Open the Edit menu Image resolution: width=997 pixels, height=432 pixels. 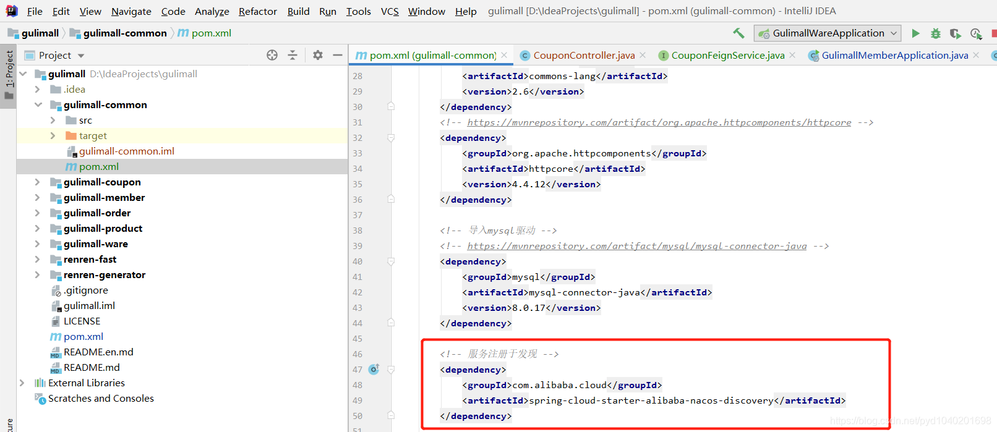click(x=61, y=11)
